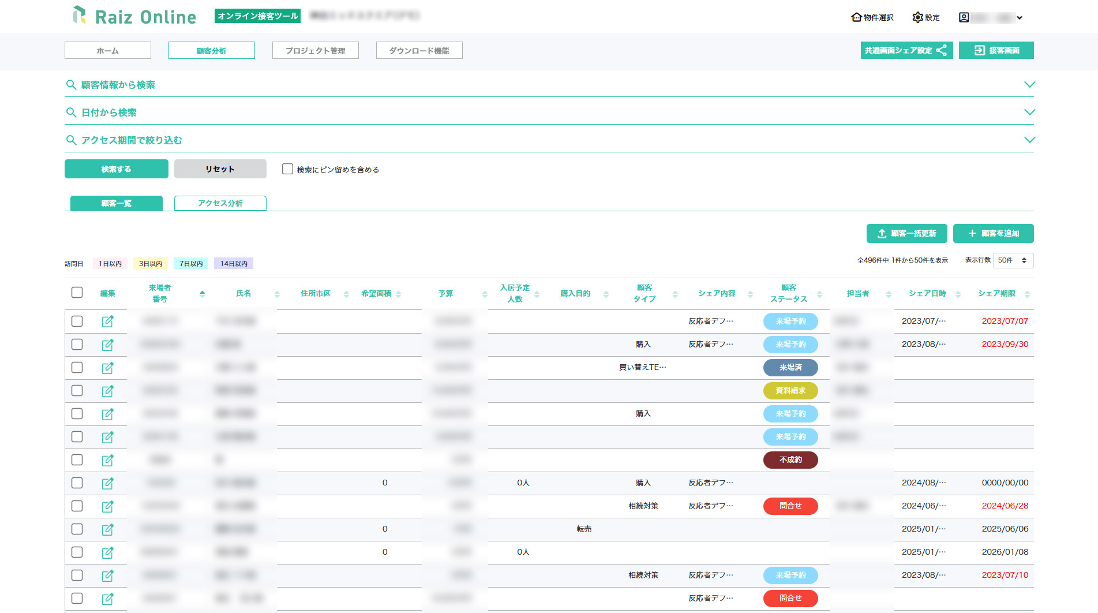Sort the table by シェア期限 column
The image size is (1098, 613).
point(1027,293)
